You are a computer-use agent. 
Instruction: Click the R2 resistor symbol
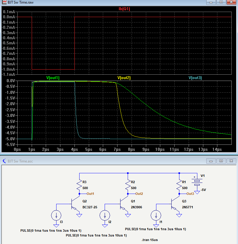pyautogui.click(x=128, y=185)
